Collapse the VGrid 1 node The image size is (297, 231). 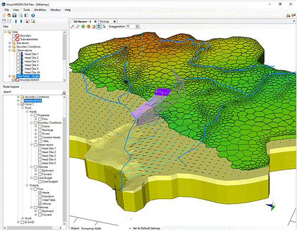pos(18,104)
